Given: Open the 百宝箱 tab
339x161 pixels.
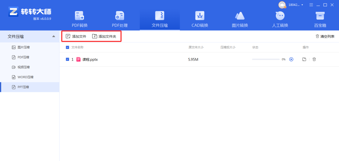Looking at the screenshot, I should tap(320, 20).
